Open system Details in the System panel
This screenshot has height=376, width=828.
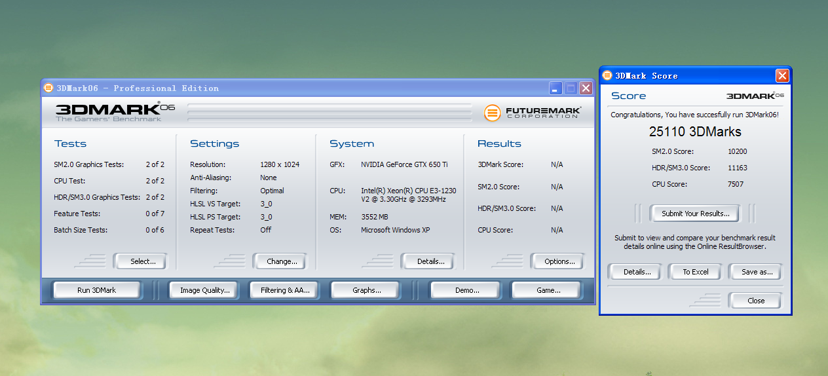(x=430, y=261)
